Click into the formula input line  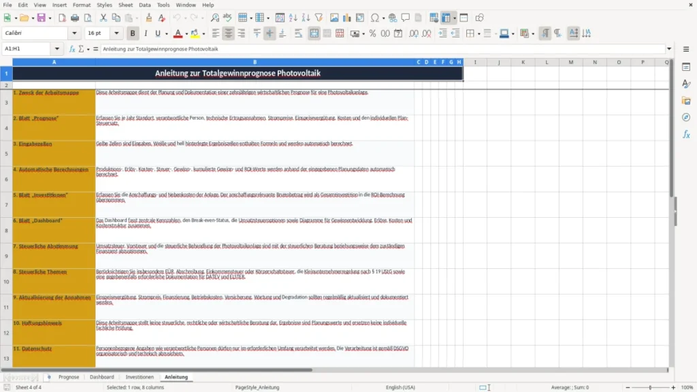383,49
